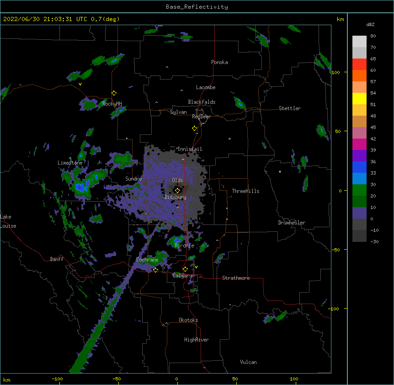394x385 pixels.
Task: Click the ThreeHills label
Action: pyautogui.click(x=245, y=191)
